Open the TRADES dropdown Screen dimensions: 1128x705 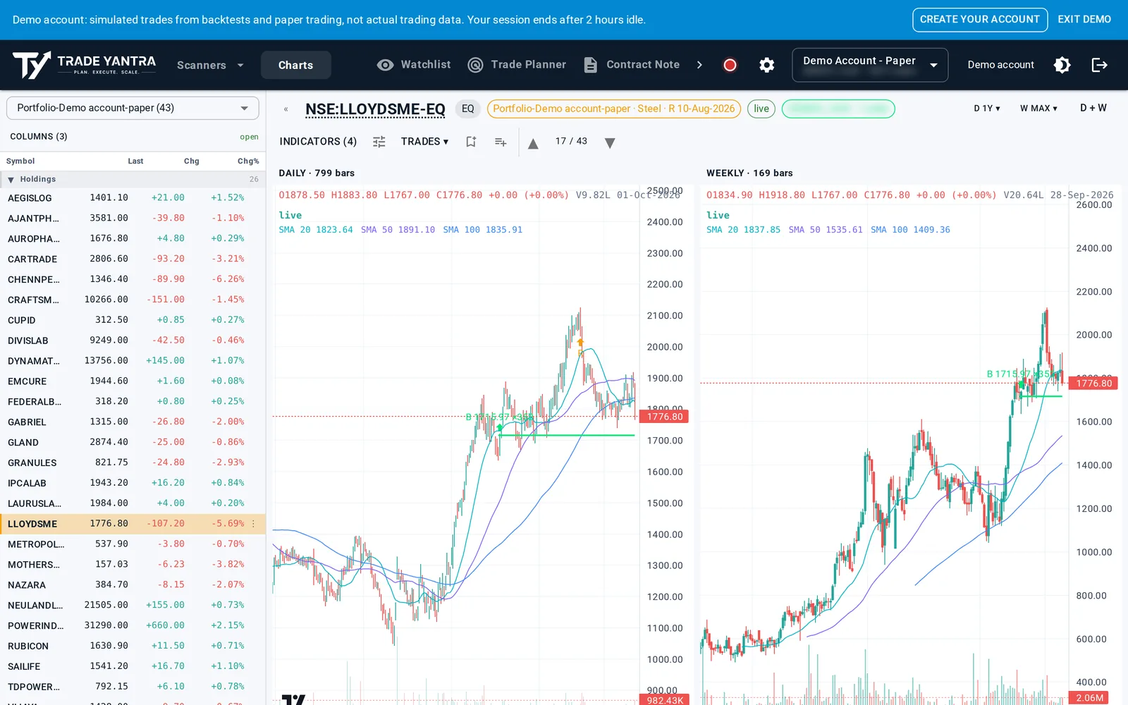[x=424, y=142]
